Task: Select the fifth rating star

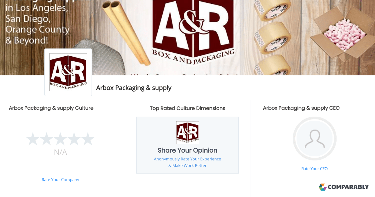Action: click(x=87, y=139)
